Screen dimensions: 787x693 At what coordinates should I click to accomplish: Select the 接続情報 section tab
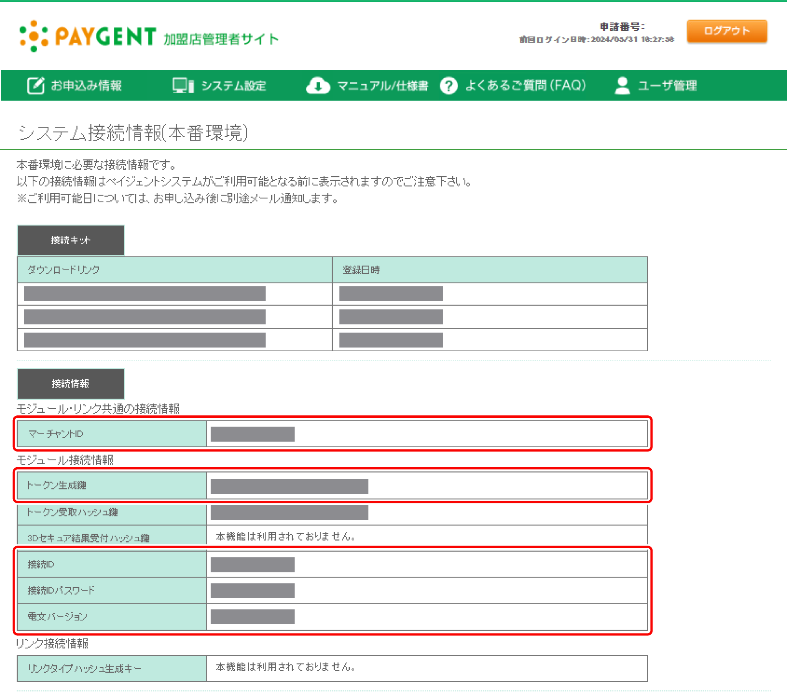(71, 383)
